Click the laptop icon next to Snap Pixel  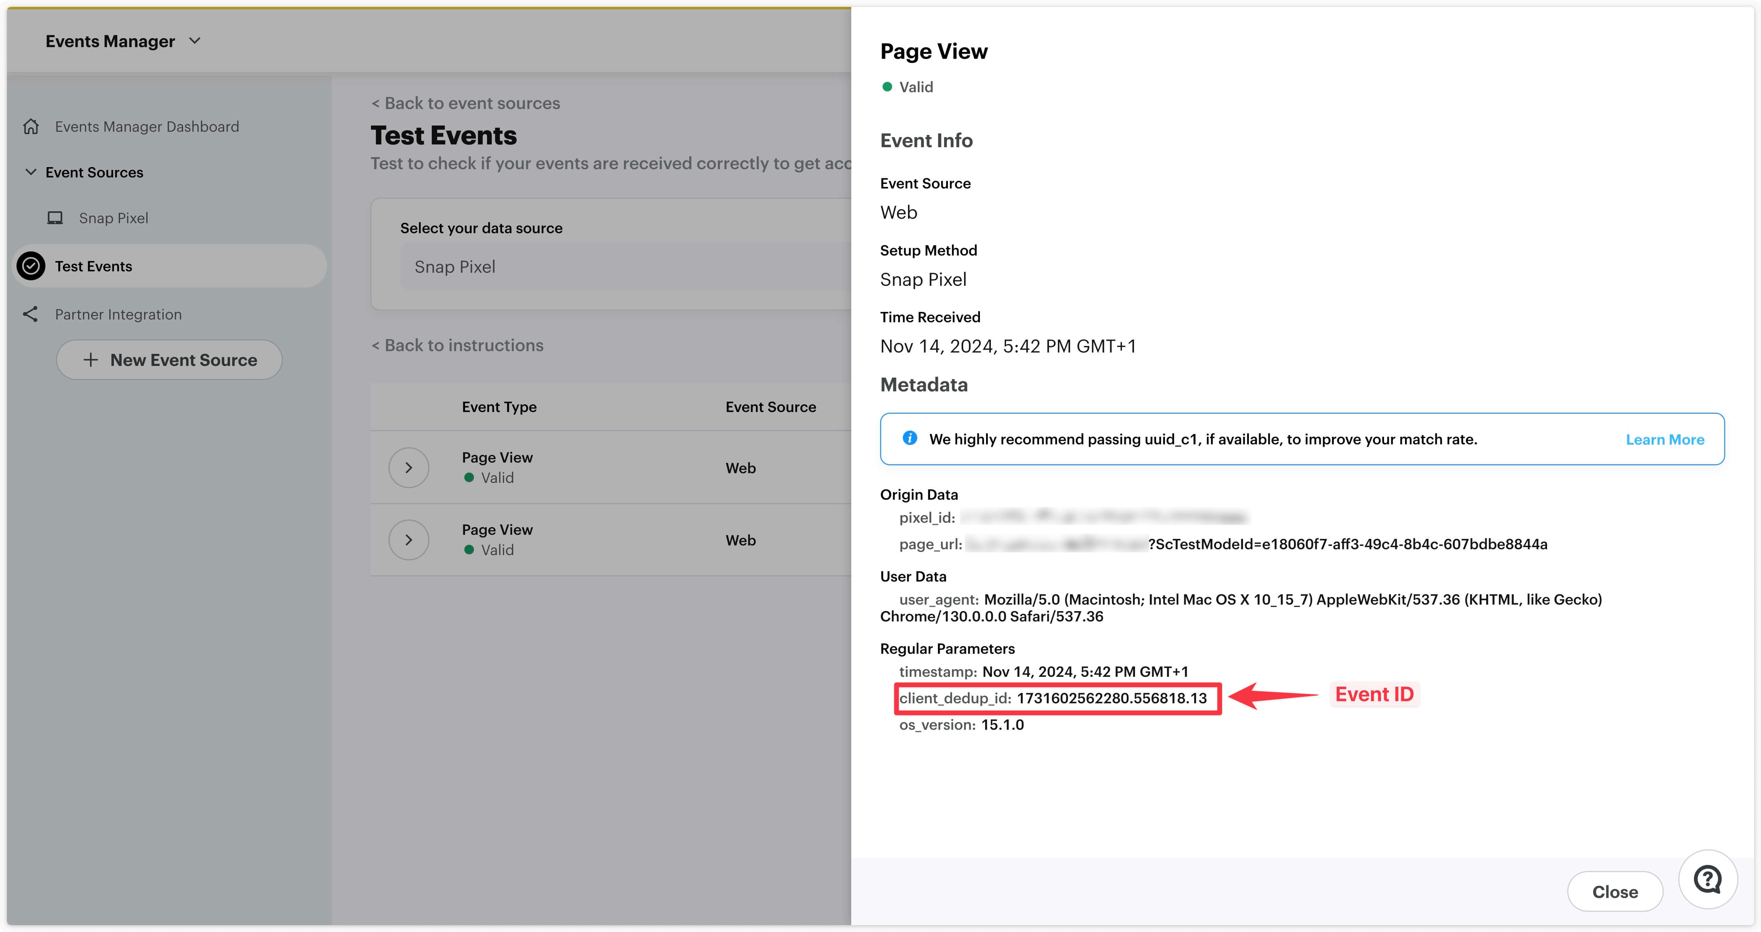(55, 218)
